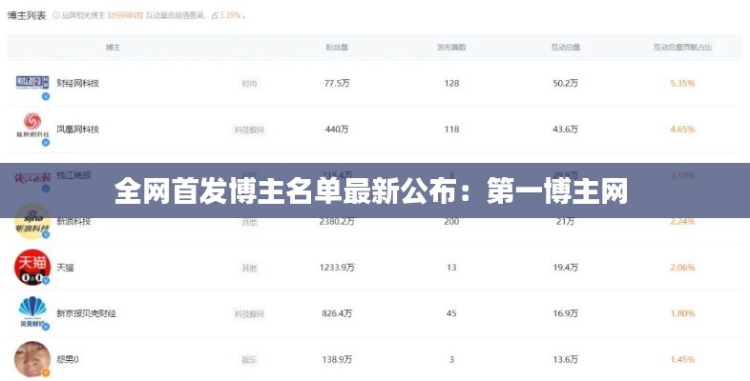Open the 新京报贝壳财经 blogger name
This screenshot has height=381, width=750.
(87, 313)
